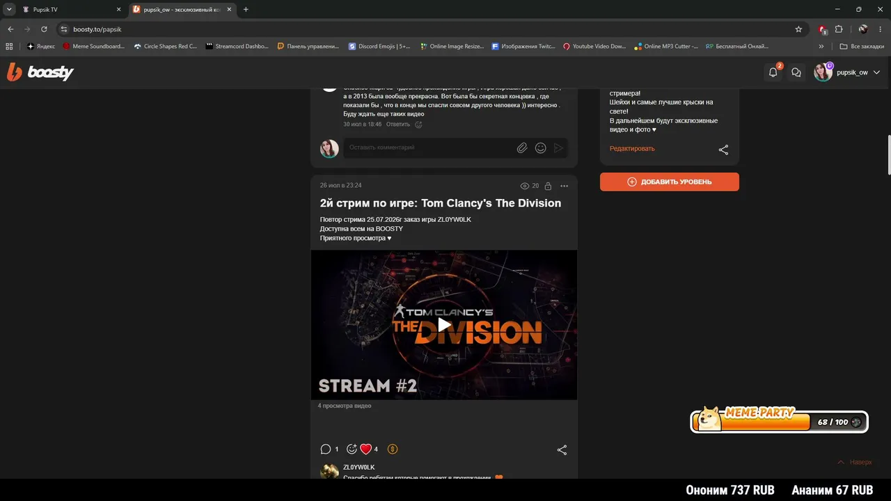Viewport: 891px width, 501px height.
Task: Click the Meme Party progress bar
Action: point(779,420)
